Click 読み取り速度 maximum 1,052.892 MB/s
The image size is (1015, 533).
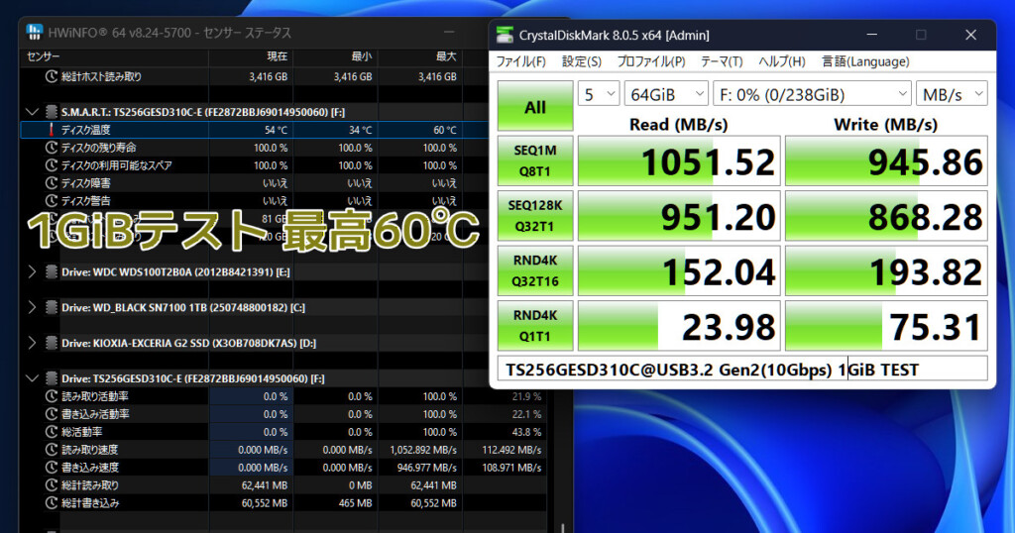(422, 450)
